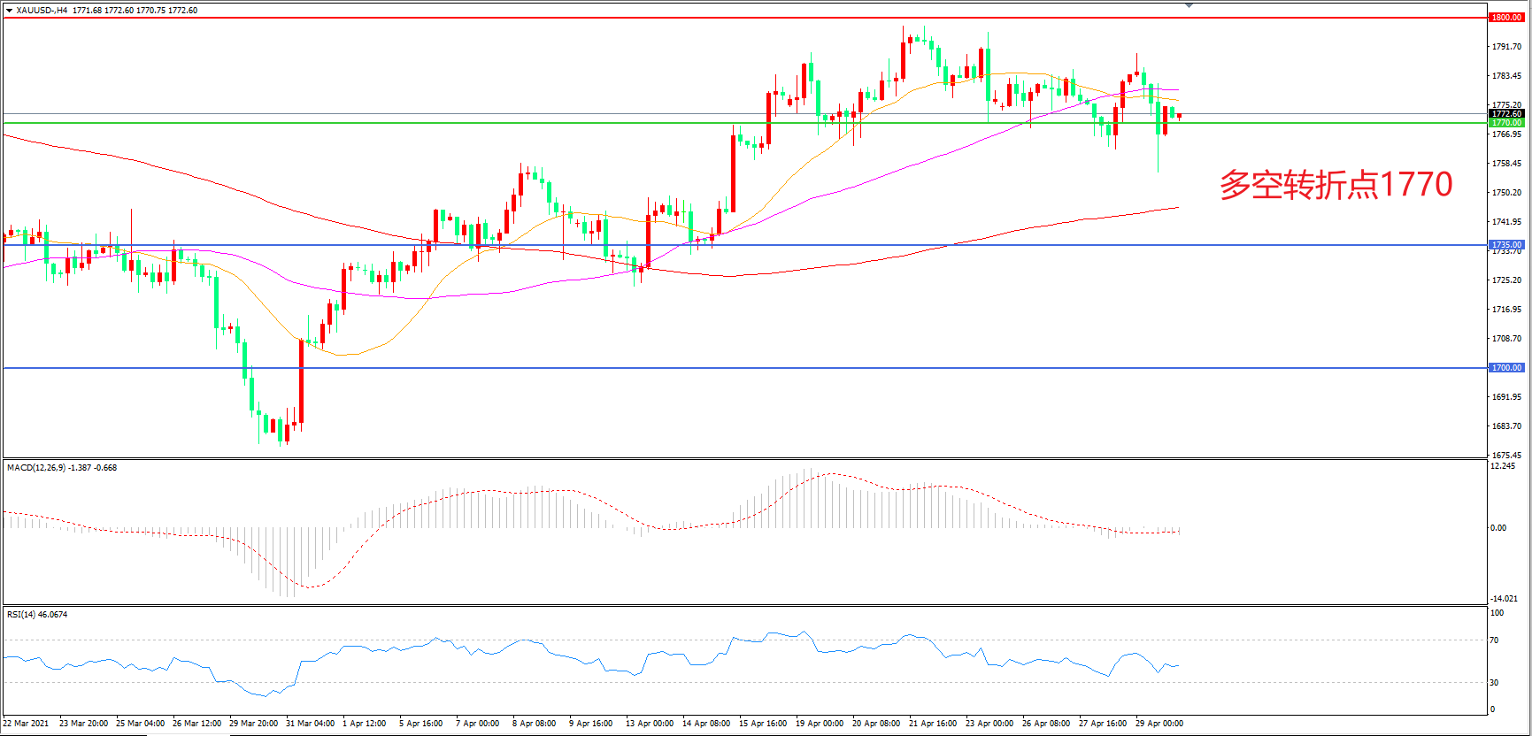Click the RSI scale level 30 label
Viewport: 1532px width, 736px height.
point(1495,683)
